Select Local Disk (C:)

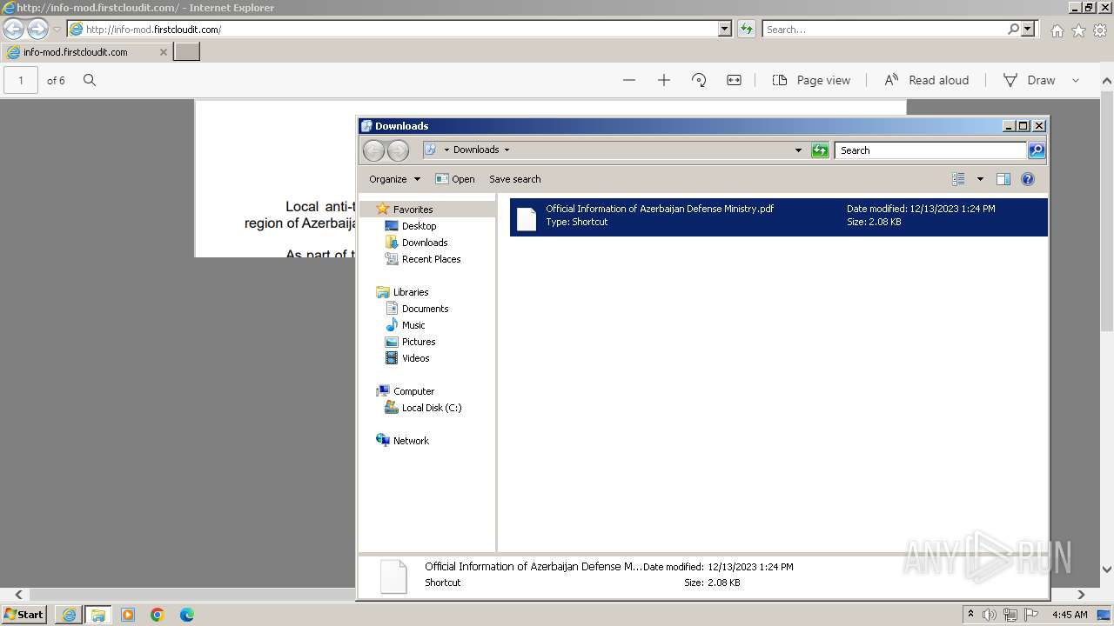(x=431, y=408)
